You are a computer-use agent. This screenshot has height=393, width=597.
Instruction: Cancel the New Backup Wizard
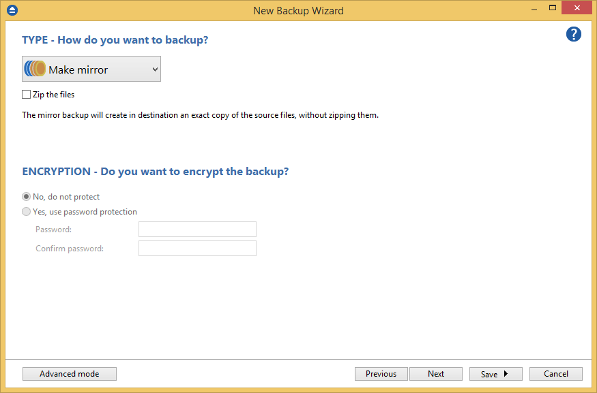[555, 373]
